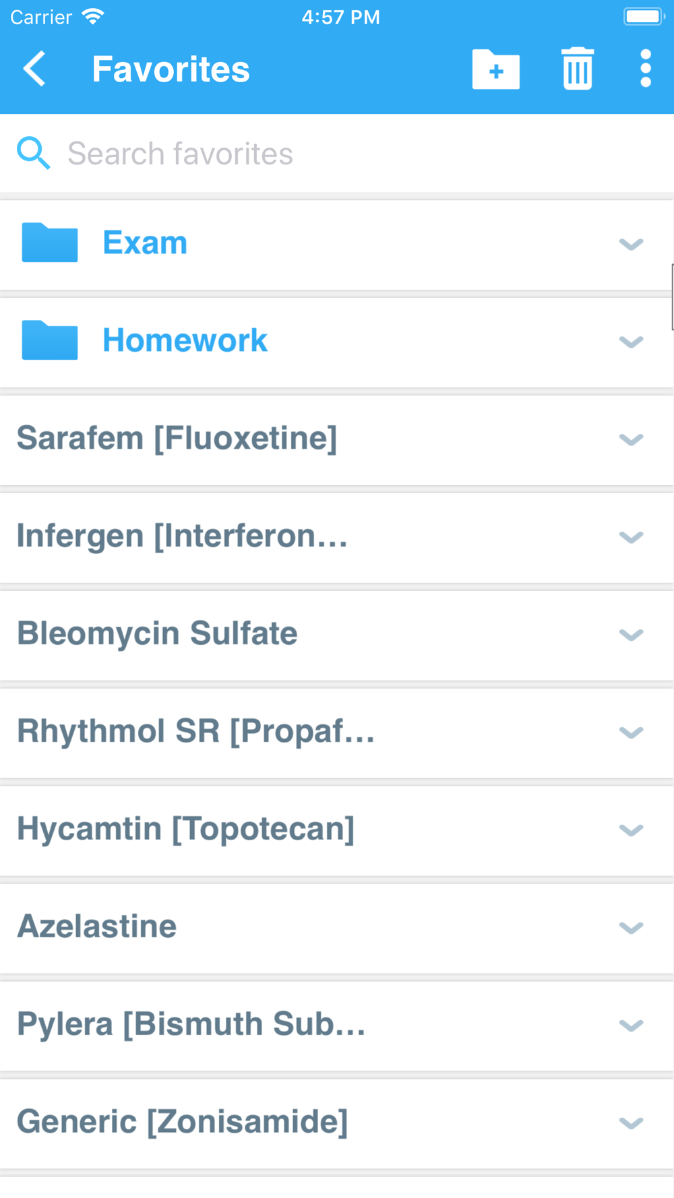Open the Homework folder label
Viewport: 674px width, 1198px height.
185,340
